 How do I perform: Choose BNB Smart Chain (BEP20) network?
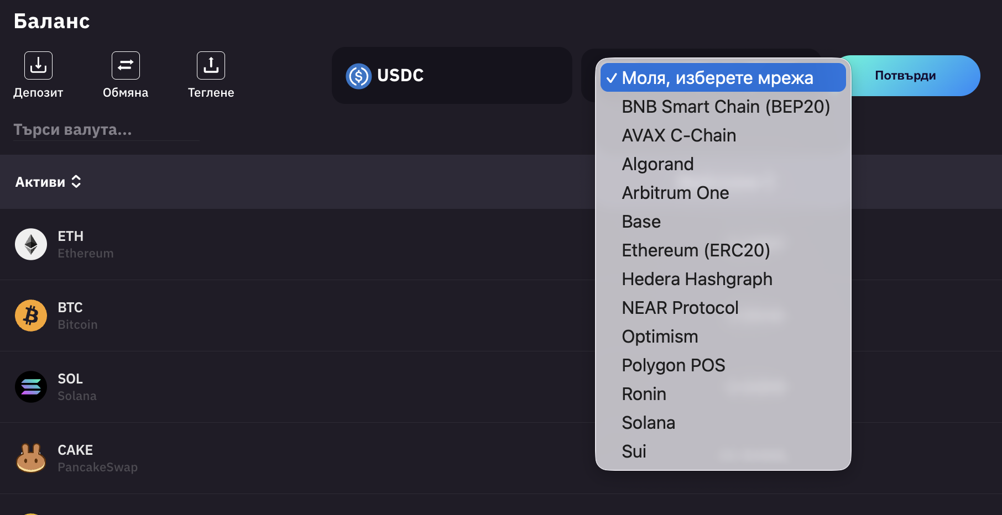(726, 107)
